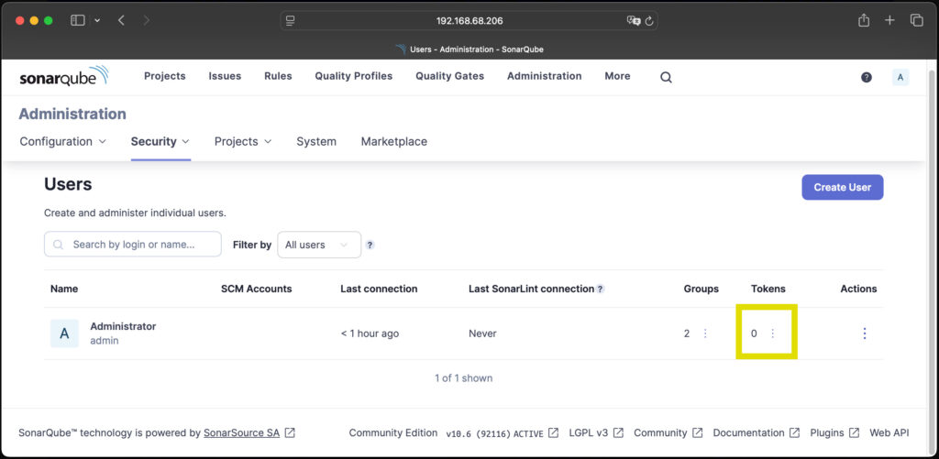
Task: Expand the Configuration menu
Action: pyautogui.click(x=63, y=142)
